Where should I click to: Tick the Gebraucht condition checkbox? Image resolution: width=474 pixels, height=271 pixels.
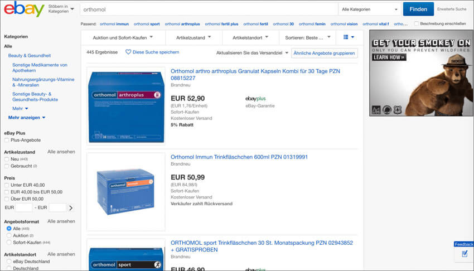[x=7, y=166]
